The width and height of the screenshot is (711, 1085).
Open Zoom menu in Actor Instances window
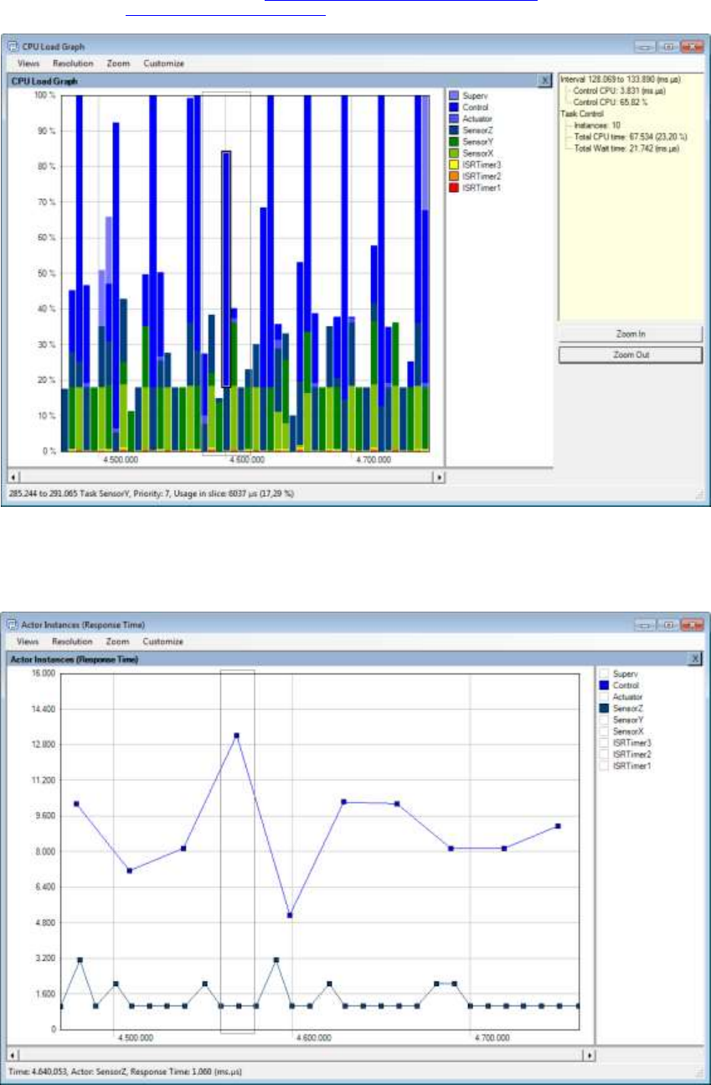pos(116,642)
